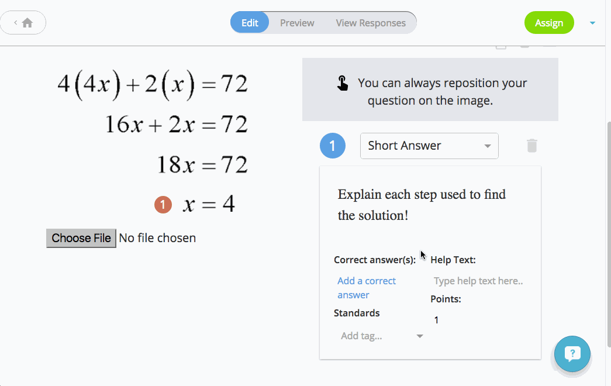Viewport: 611px width, 386px height.
Task: Click the Add a correct answer link
Action: pos(366,288)
